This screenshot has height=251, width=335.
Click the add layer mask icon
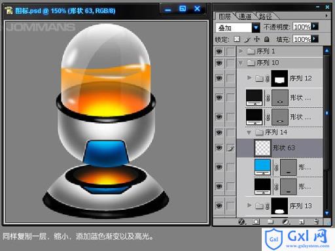pos(256,222)
